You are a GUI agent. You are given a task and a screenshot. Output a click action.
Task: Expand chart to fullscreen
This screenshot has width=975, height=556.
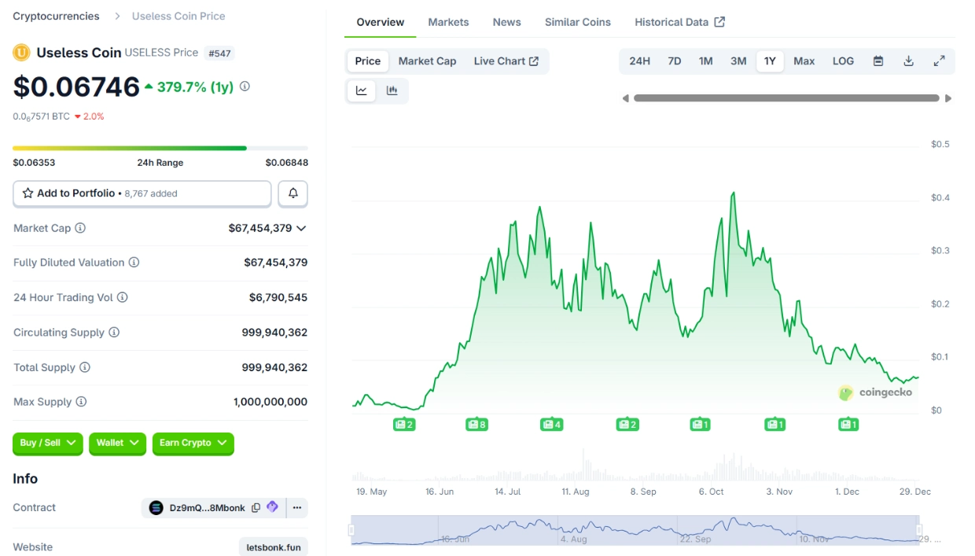(939, 61)
